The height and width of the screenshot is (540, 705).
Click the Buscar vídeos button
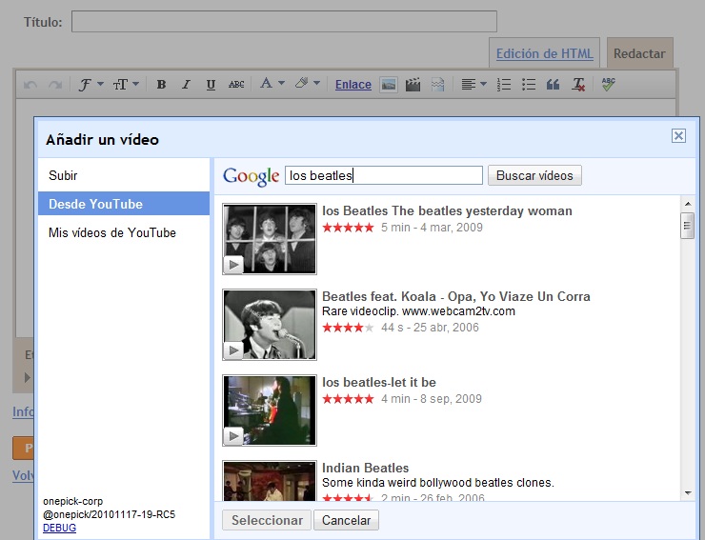click(x=534, y=175)
